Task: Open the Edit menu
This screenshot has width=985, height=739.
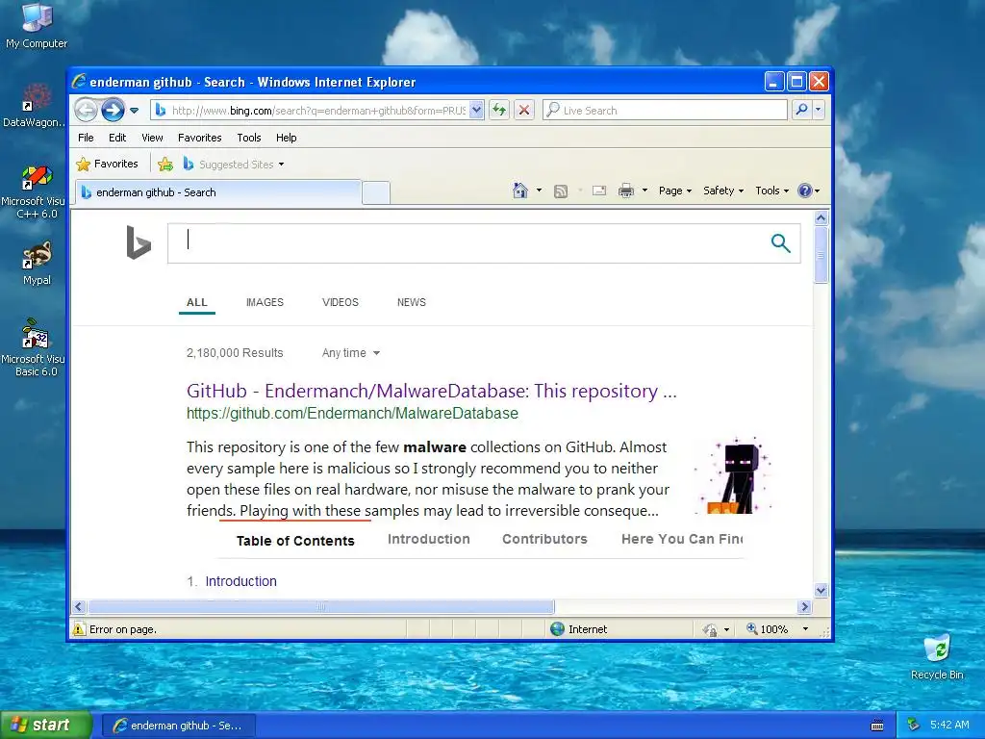Action: pyautogui.click(x=116, y=138)
